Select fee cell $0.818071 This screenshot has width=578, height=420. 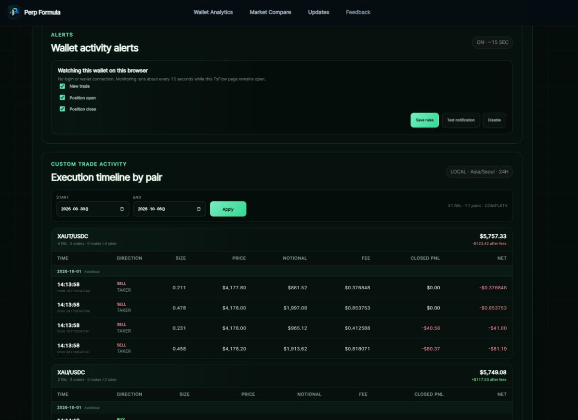pyautogui.click(x=357, y=348)
